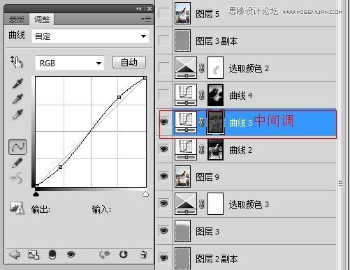The image size is (350, 270).
Task: Hide the 曲线 3 layer
Action: click(164, 121)
